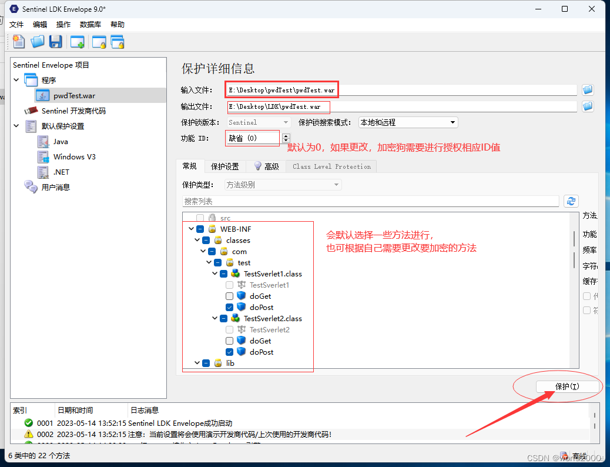
Task: Select .NET default protection settings
Action: (61, 172)
